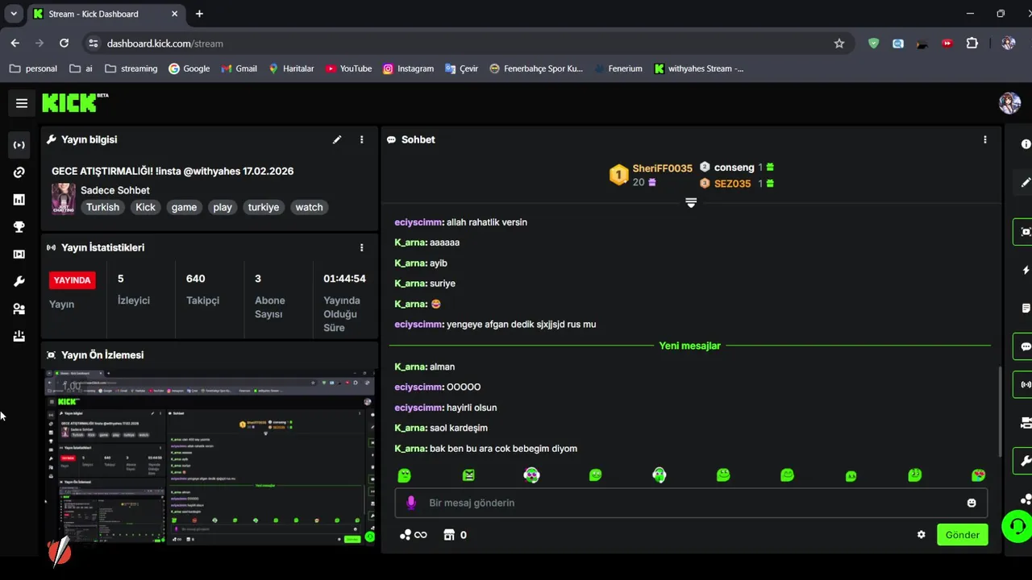
Task: Open the YouTube bookmark
Action: pyautogui.click(x=348, y=68)
